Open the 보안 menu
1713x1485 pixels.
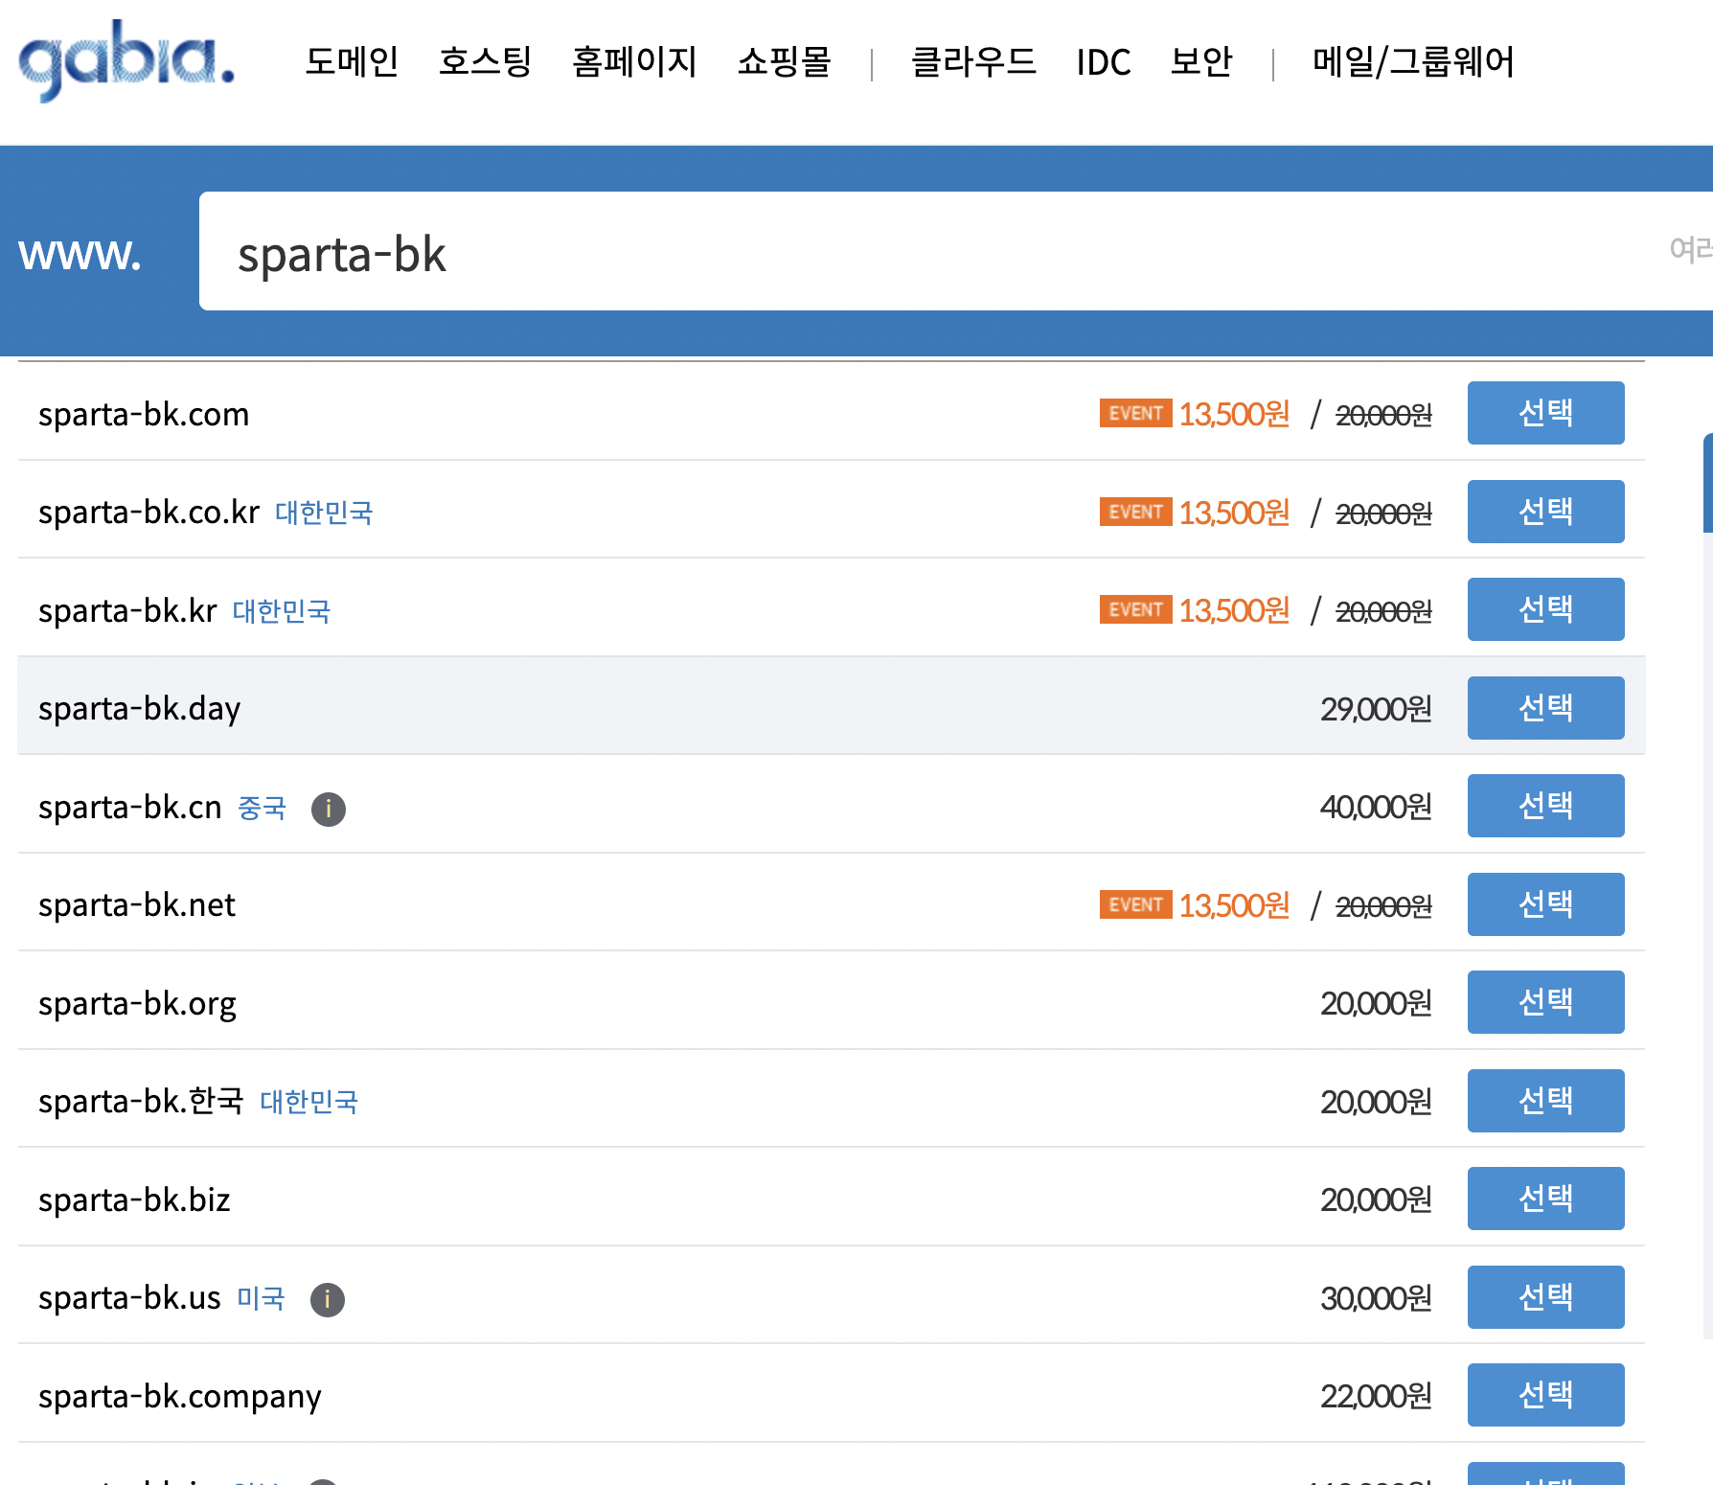(x=1201, y=61)
